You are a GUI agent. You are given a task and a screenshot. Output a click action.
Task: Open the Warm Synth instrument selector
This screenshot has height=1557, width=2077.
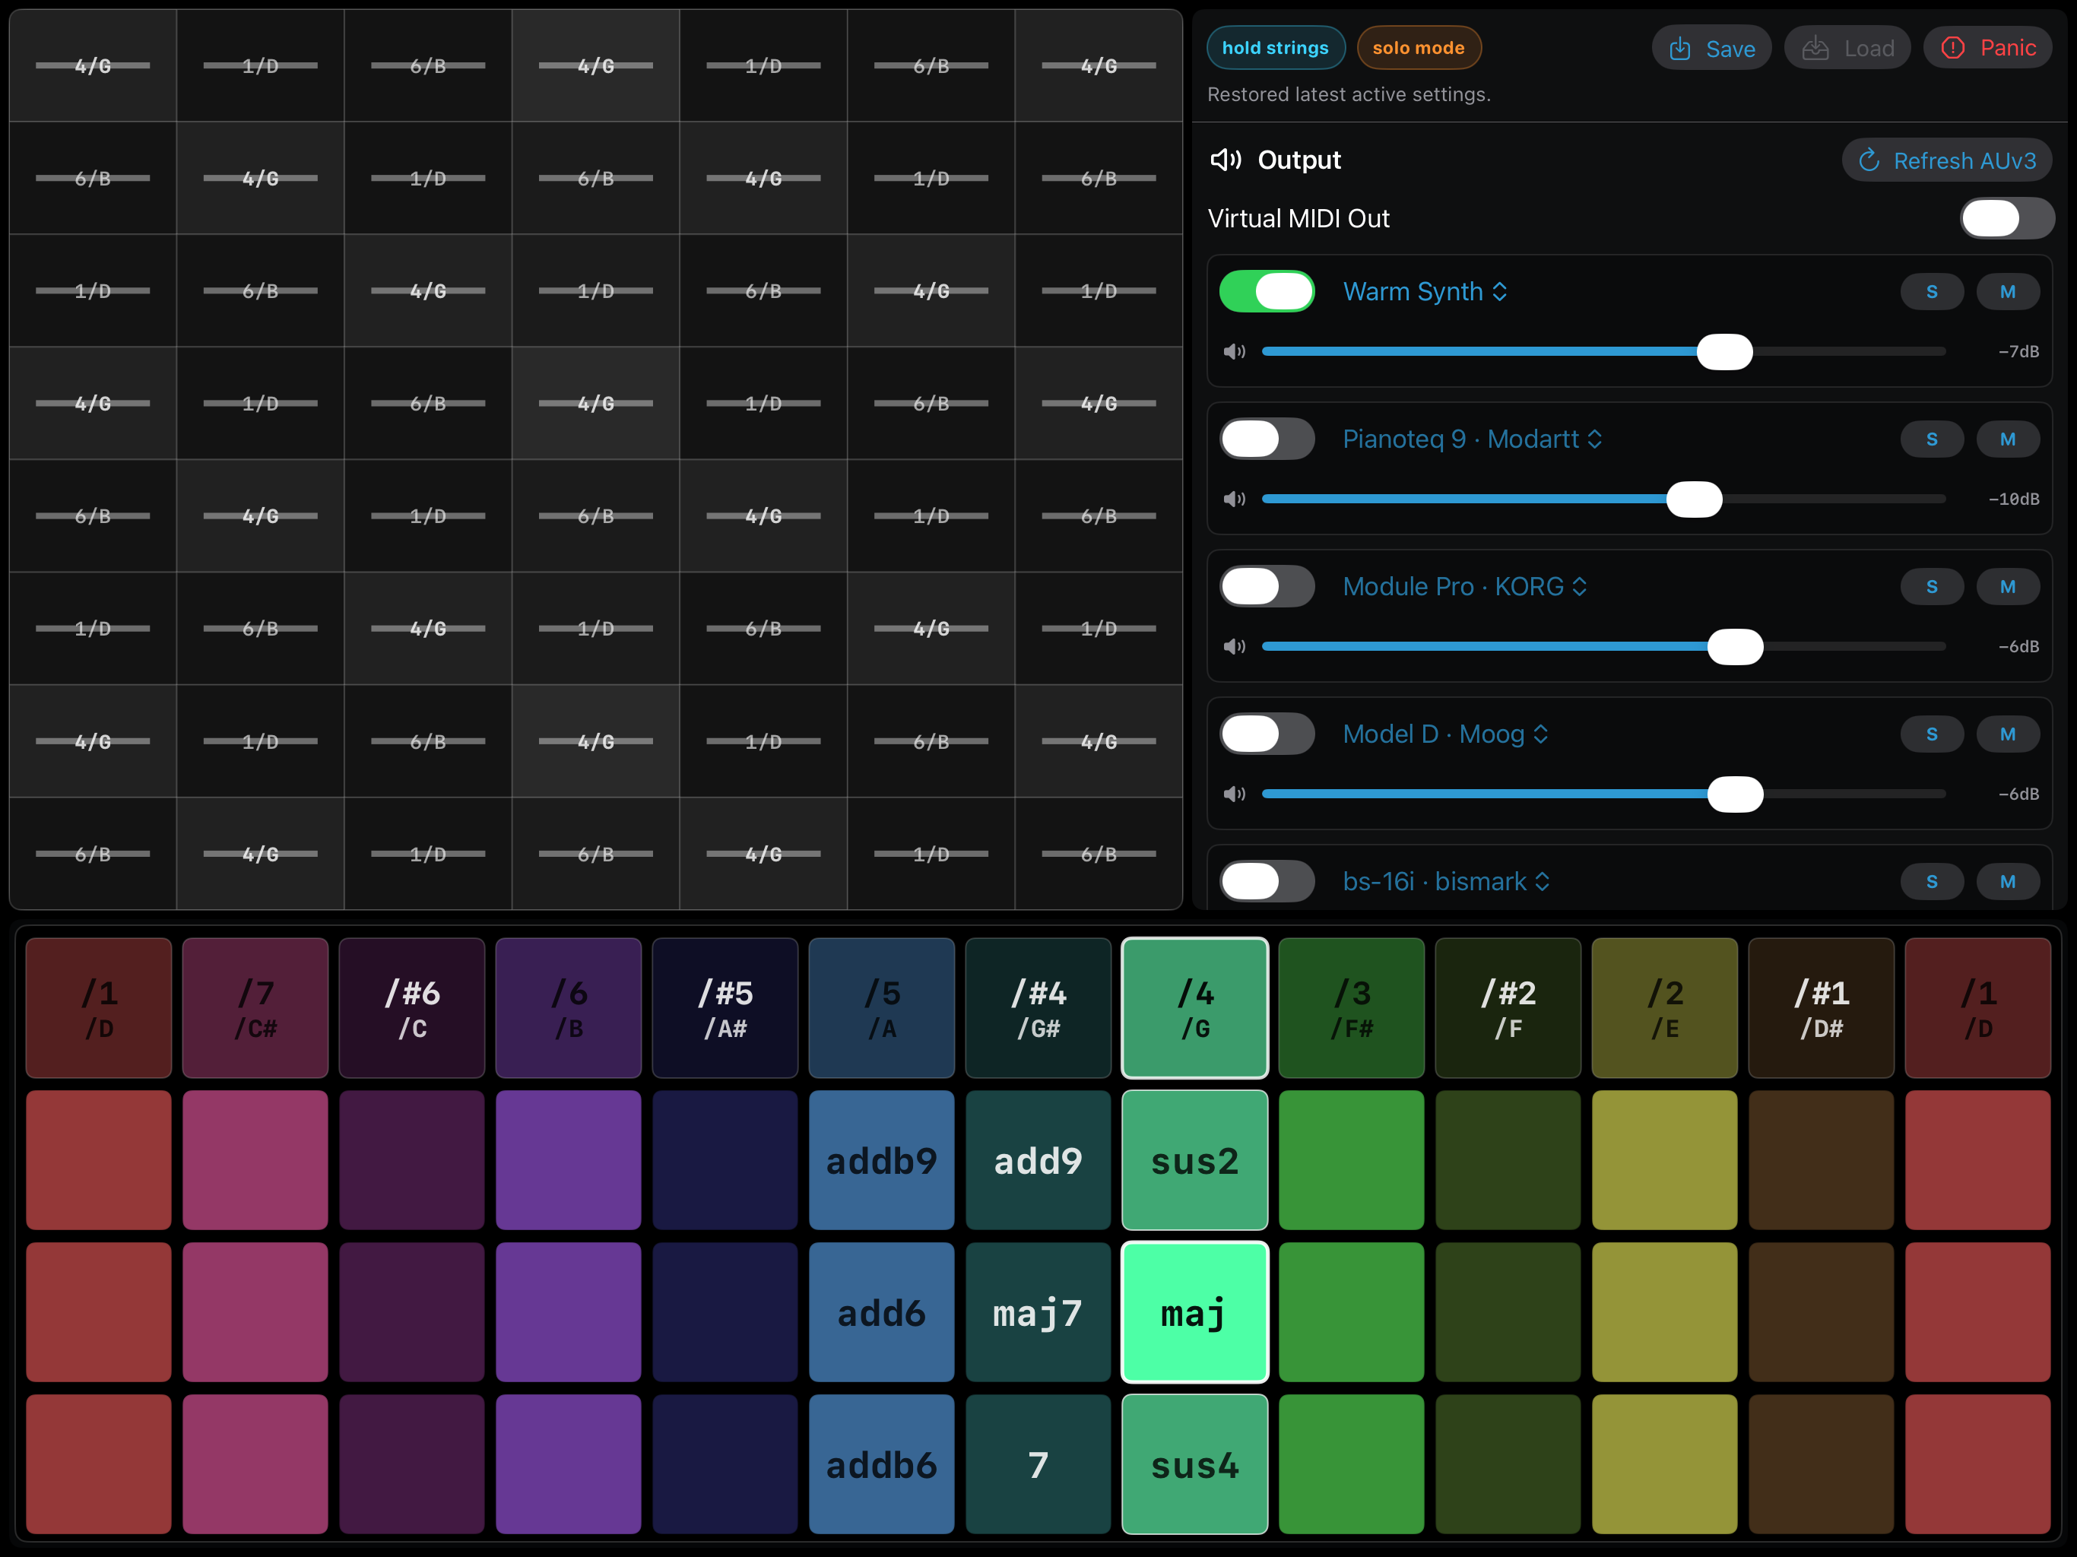(1425, 292)
